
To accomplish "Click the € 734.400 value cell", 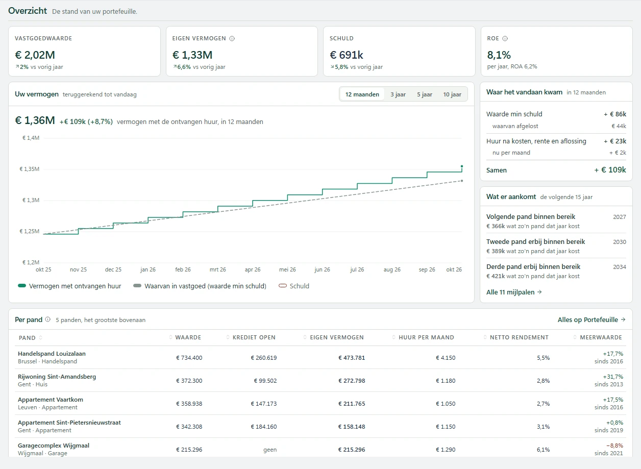I will tap(189, 358).
